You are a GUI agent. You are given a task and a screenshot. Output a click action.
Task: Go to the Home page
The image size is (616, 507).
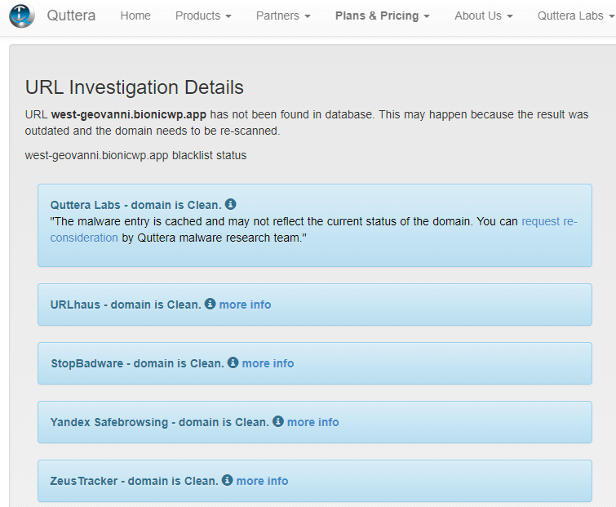point(135,16)
